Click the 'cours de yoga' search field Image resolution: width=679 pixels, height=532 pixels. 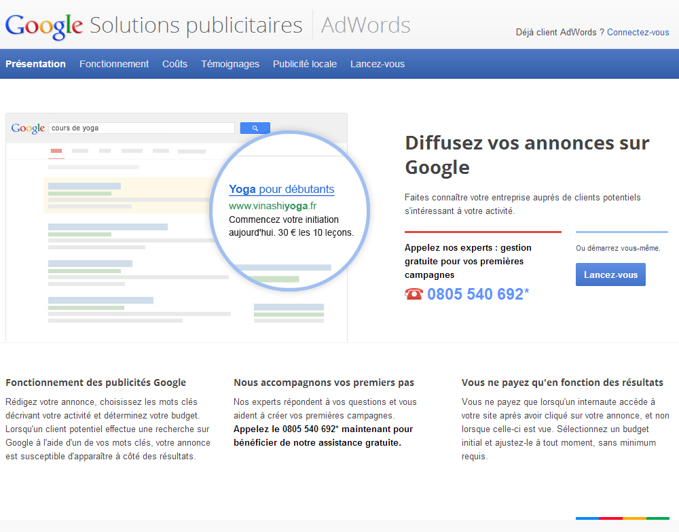pos(142,128)
